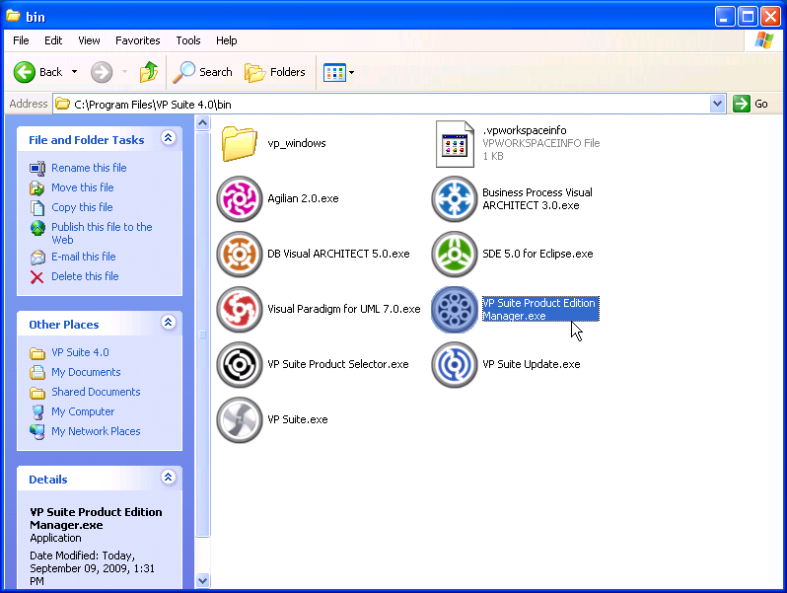Viewport: 787px width, 593px height.
Task: Open My Network Places link
Action: click(96, 431)
